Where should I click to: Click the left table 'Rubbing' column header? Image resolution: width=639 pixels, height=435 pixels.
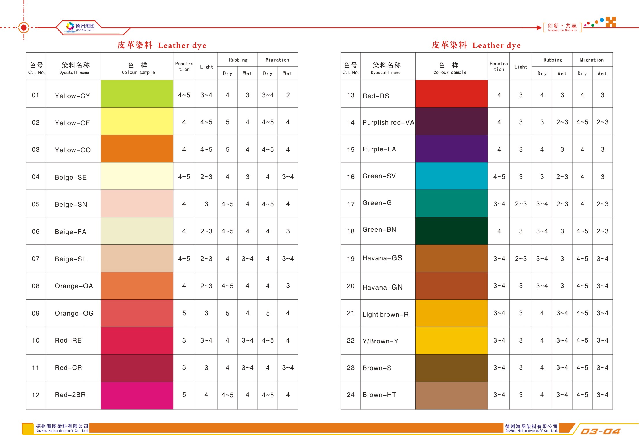(238, 60)
